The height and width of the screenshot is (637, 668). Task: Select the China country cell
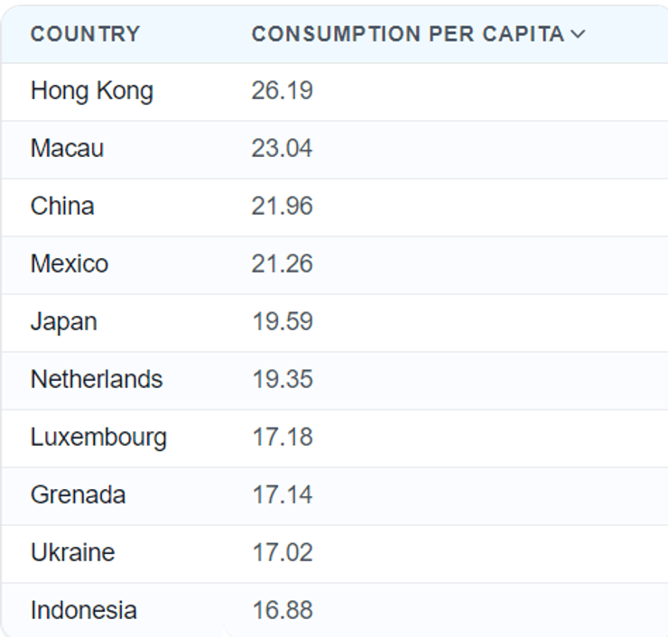[x=62, y=207]
